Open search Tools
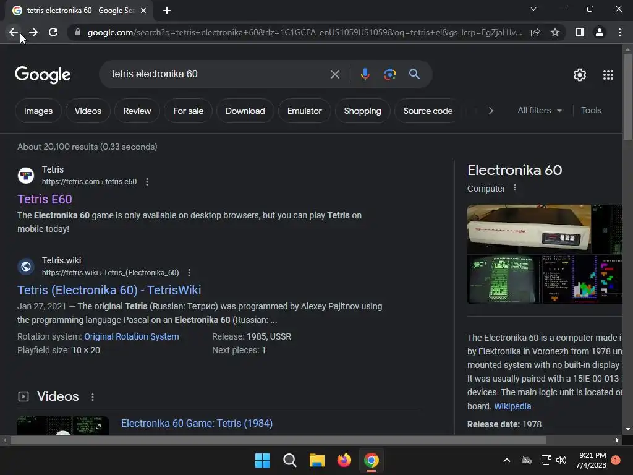Screen dimensions: 633x475 (x=591, y=110)
